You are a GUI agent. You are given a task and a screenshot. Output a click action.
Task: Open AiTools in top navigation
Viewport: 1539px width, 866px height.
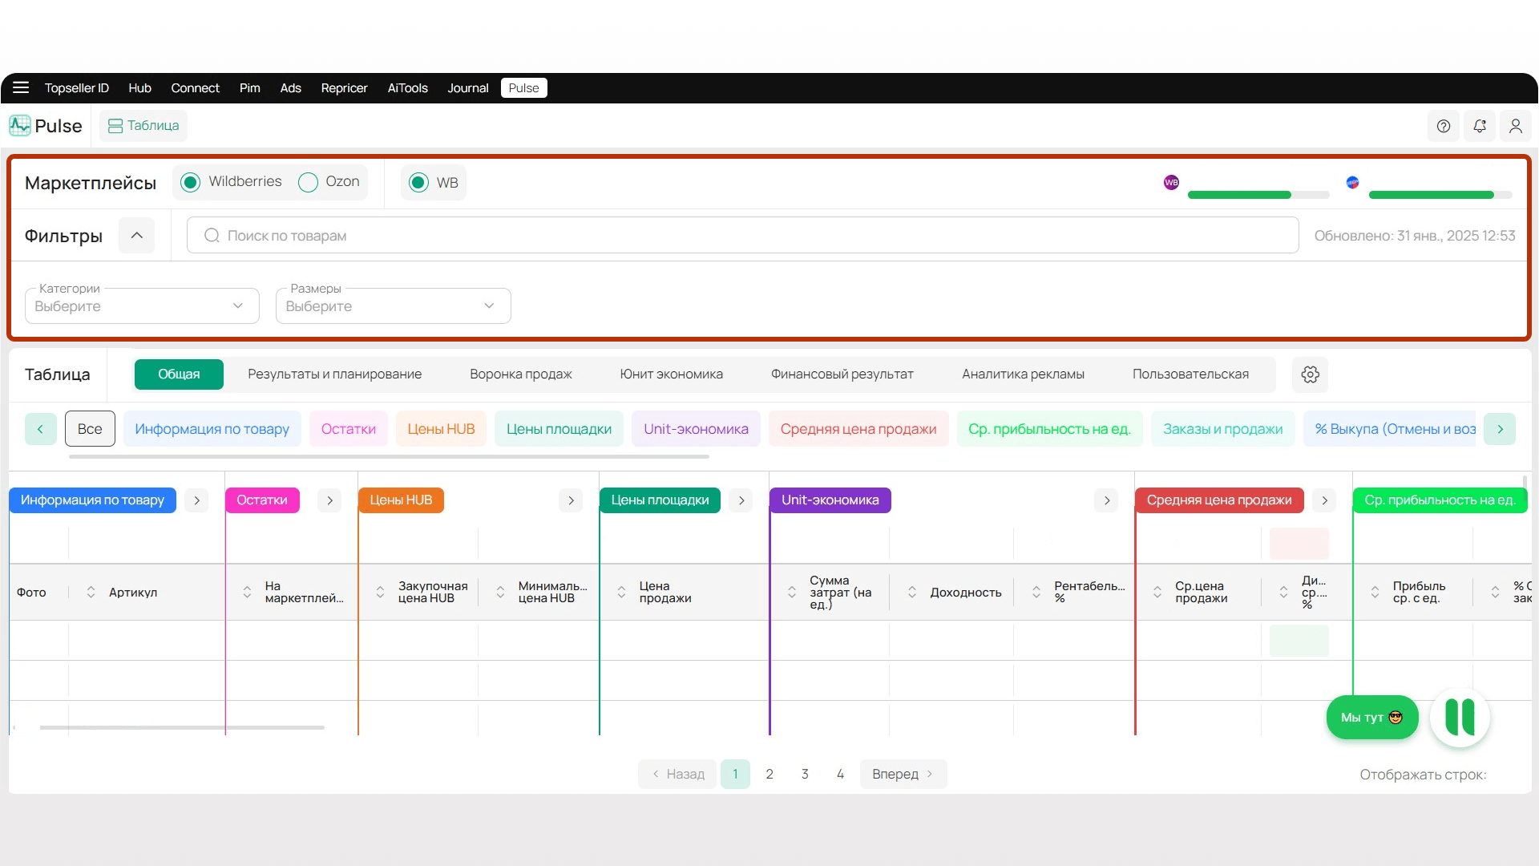coord(407,88)
